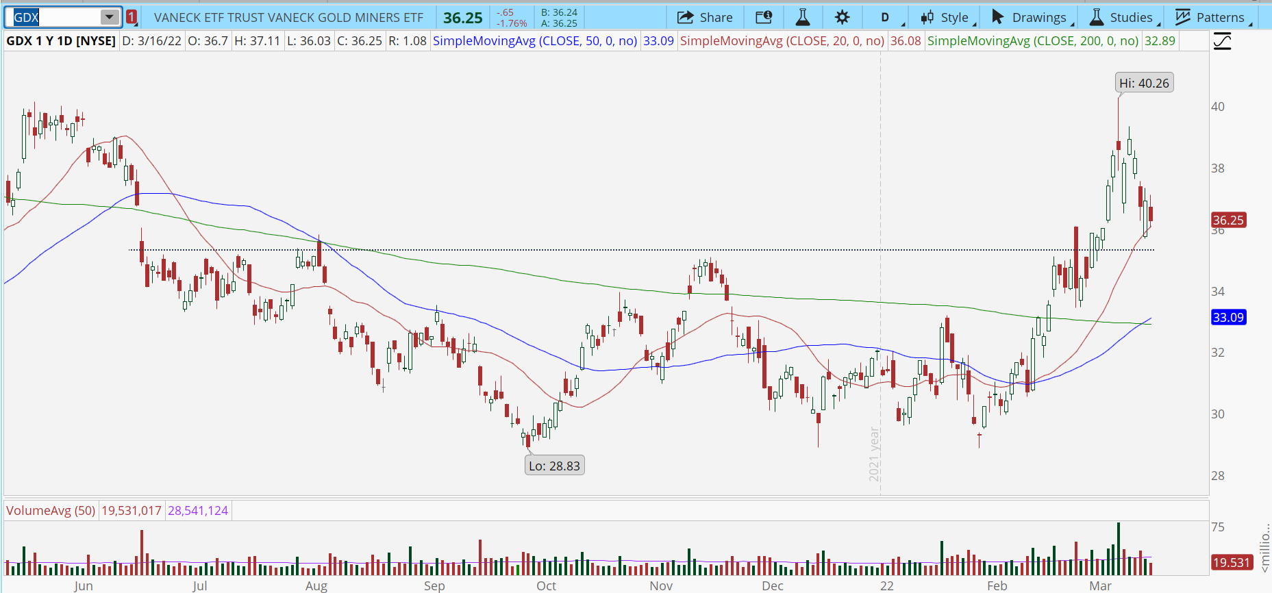Click the 22 year label on time axis
This screenshot has width=1272, height=593.
pos(887,585)
